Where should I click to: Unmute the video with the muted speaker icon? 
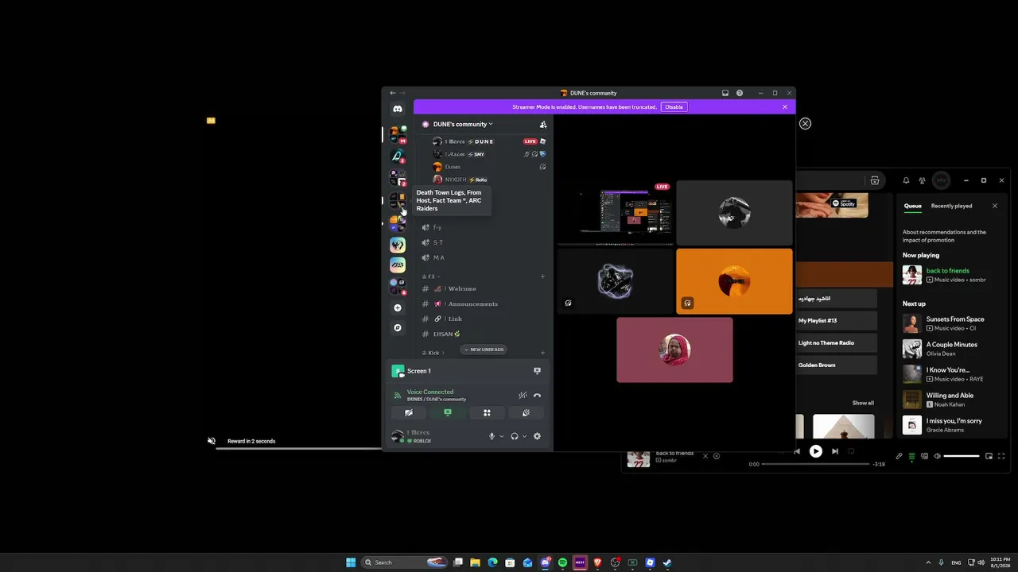pyautogui.click(x=212, y=441)
